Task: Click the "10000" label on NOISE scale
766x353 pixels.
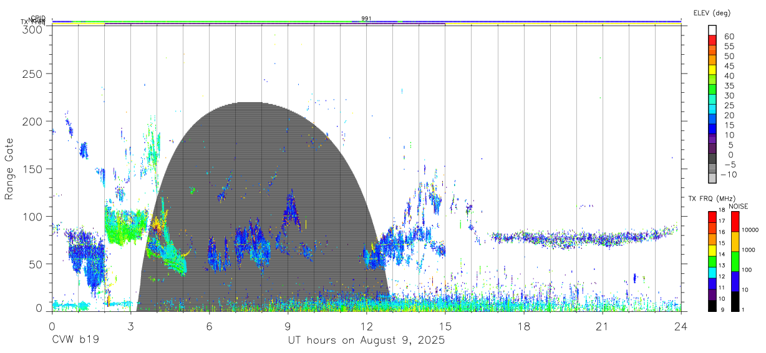Action: click(750, 230)
